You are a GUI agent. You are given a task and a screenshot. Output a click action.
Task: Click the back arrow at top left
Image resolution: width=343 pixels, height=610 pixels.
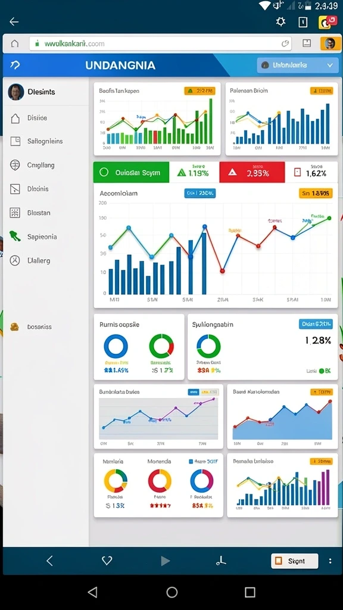[x=14, y=22]
